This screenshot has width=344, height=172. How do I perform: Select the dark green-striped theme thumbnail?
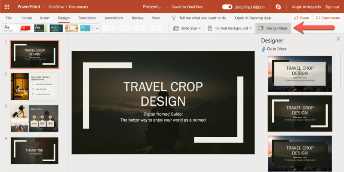tap(41, 28)
